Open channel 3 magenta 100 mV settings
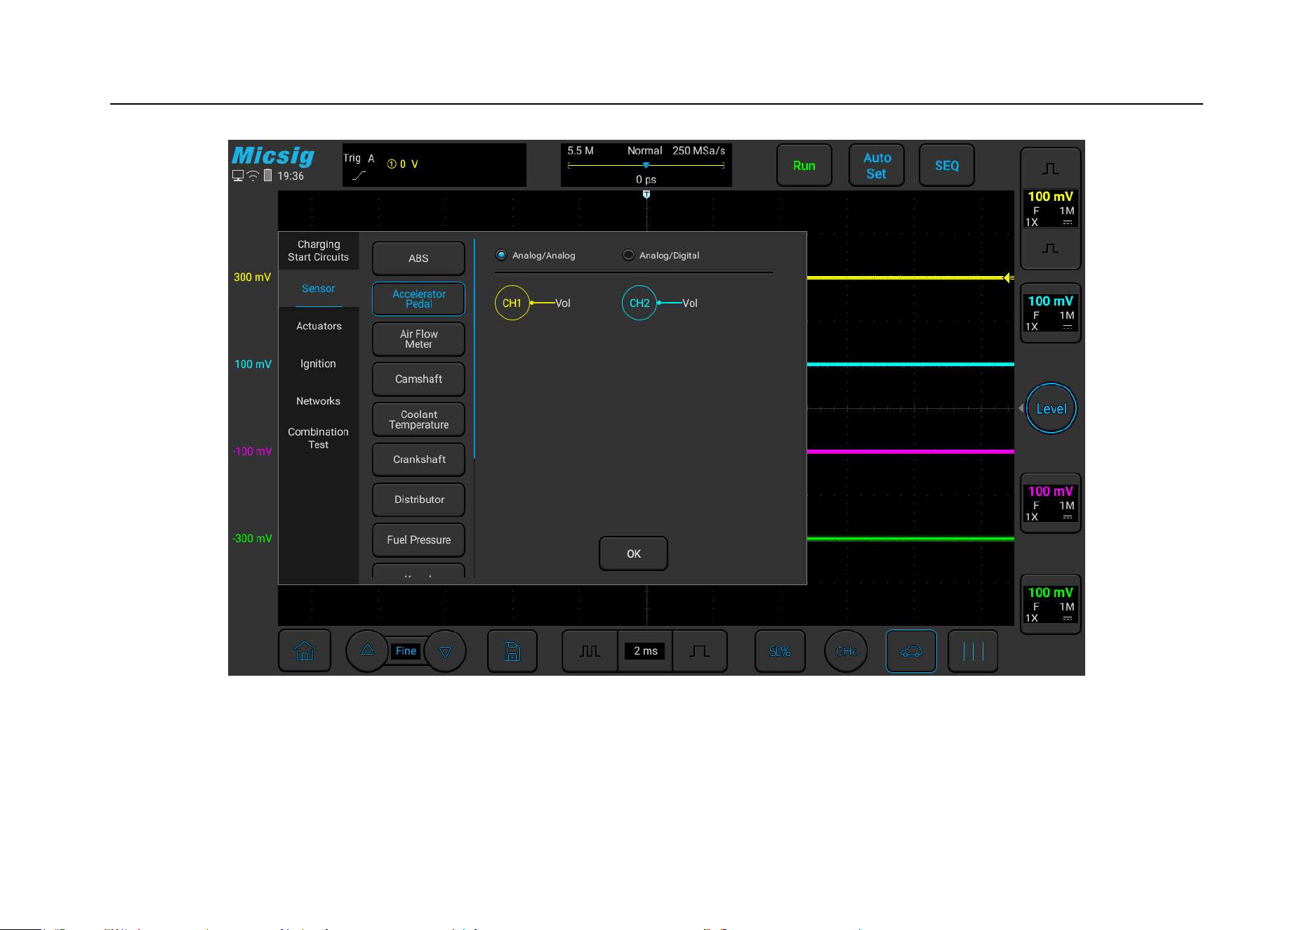The width and height of the screenshot is (1314, 930). pyautogui.click(x=1050, y=504)
